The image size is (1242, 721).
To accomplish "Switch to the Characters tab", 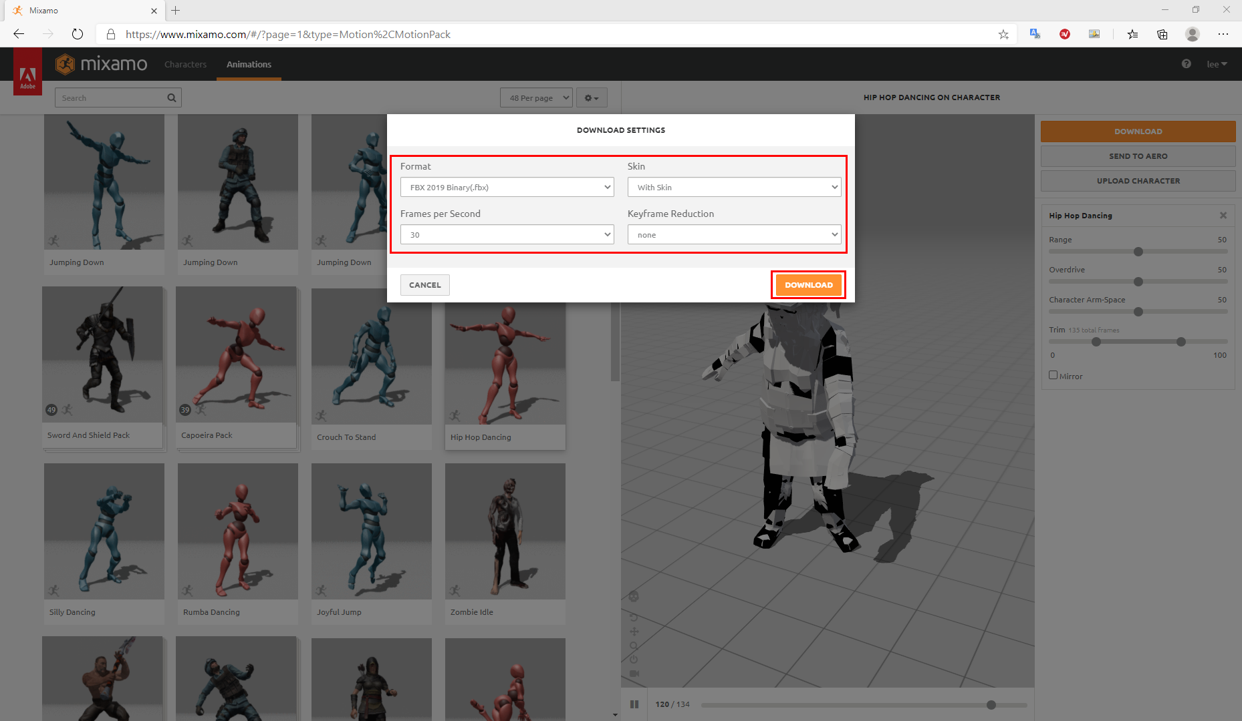I will click(185, 64).
